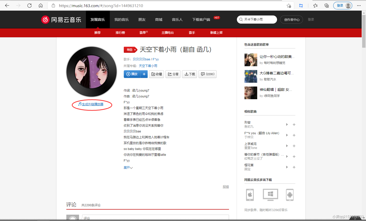Viewport: 366px width, 221px height.
Task: Open the 下载客户端 tab
Action: click(x=201, y=20)
